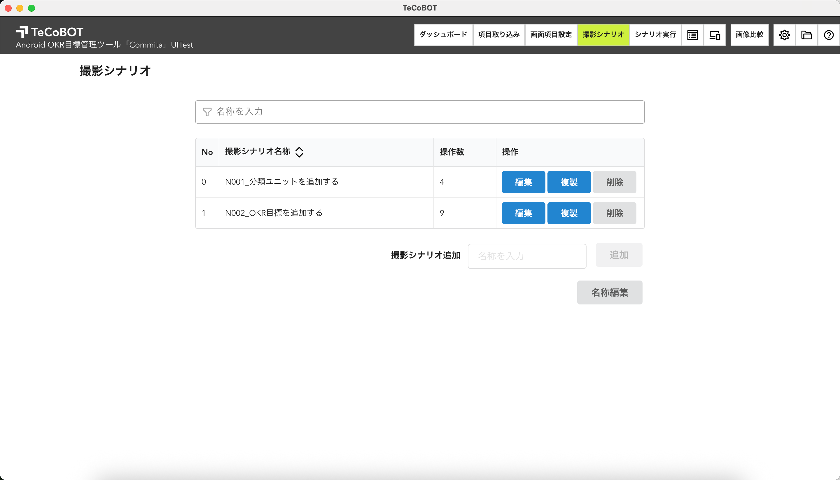This screenshot has height=480, width=840.
Task: Open 項目取り込み tab
Action: point(499,35)
